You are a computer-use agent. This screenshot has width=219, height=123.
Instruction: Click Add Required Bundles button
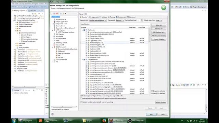coord(159,36)
